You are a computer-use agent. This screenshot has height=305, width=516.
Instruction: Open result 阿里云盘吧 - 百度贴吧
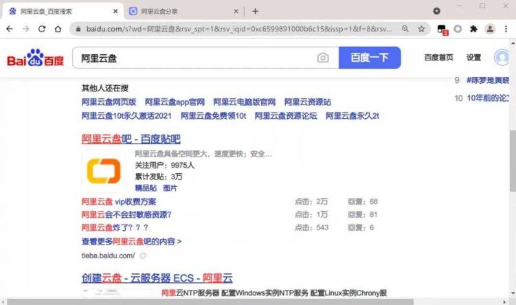[x=131, y=139]
